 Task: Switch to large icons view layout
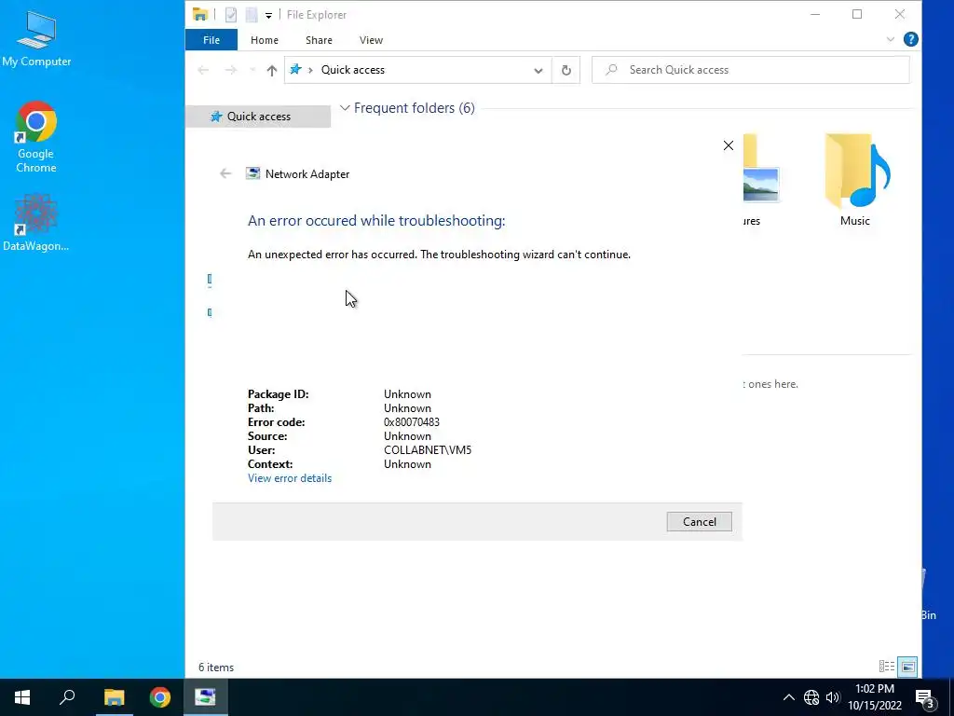pos(907,667)
